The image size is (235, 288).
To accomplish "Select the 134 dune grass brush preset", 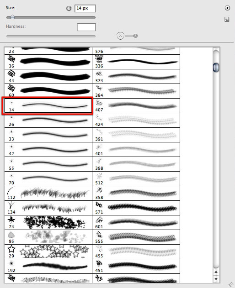I will pyautogui.click(x=48, y=208).
